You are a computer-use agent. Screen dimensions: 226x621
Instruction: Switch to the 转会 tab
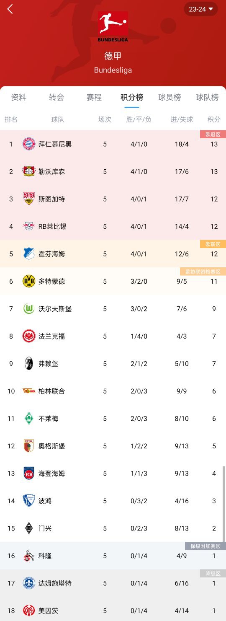[56, 97]
